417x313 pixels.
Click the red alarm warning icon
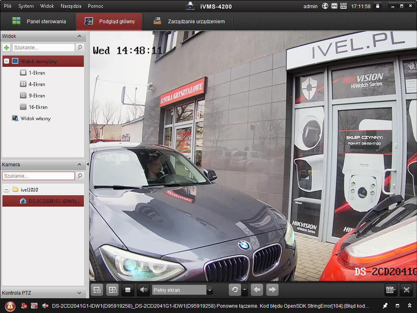click(x=10, y=306)
